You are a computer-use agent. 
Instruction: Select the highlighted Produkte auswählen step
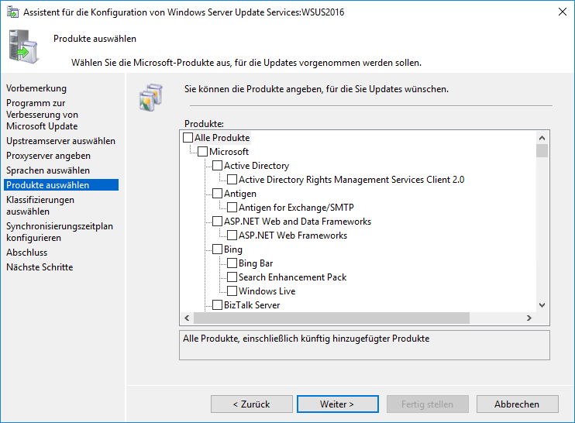61,184
